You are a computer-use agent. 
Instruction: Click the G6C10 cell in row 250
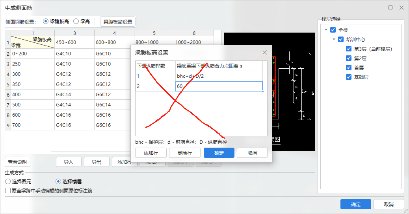(x=113, y=64)
